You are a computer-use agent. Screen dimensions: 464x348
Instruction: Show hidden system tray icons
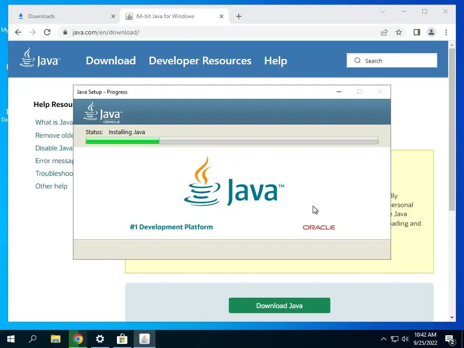point(383,339)
